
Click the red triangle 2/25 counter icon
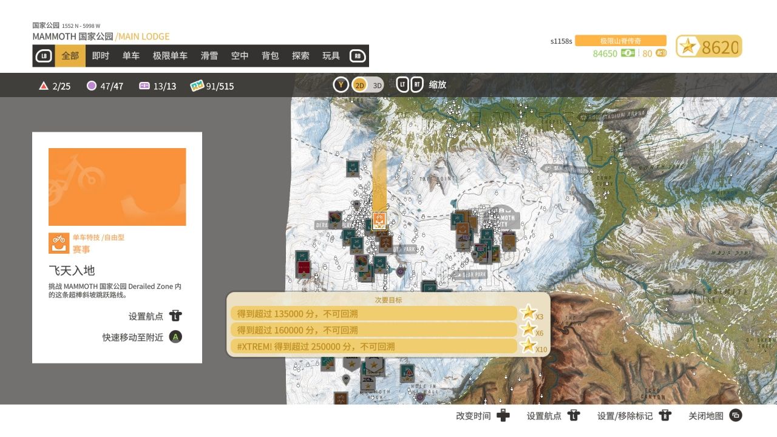pyautogui.click(x=44, y=86)
